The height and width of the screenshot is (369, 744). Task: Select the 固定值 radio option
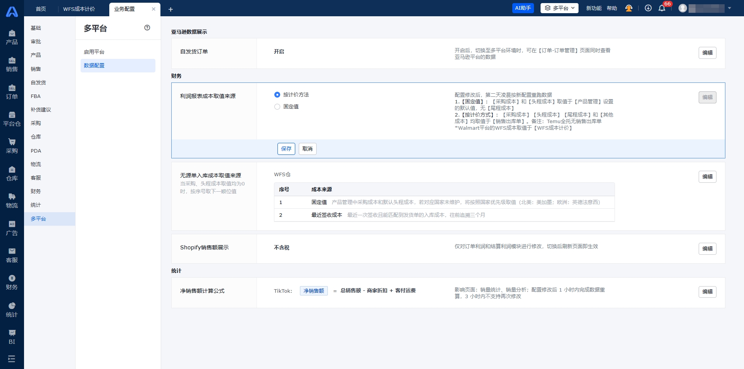[277, 107]
